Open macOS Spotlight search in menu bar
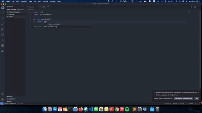 tap(180, 1)
